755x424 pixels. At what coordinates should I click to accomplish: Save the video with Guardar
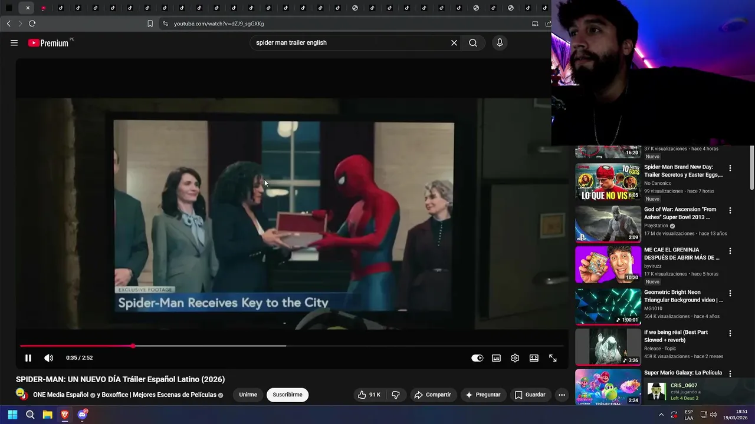coord(530,395)
